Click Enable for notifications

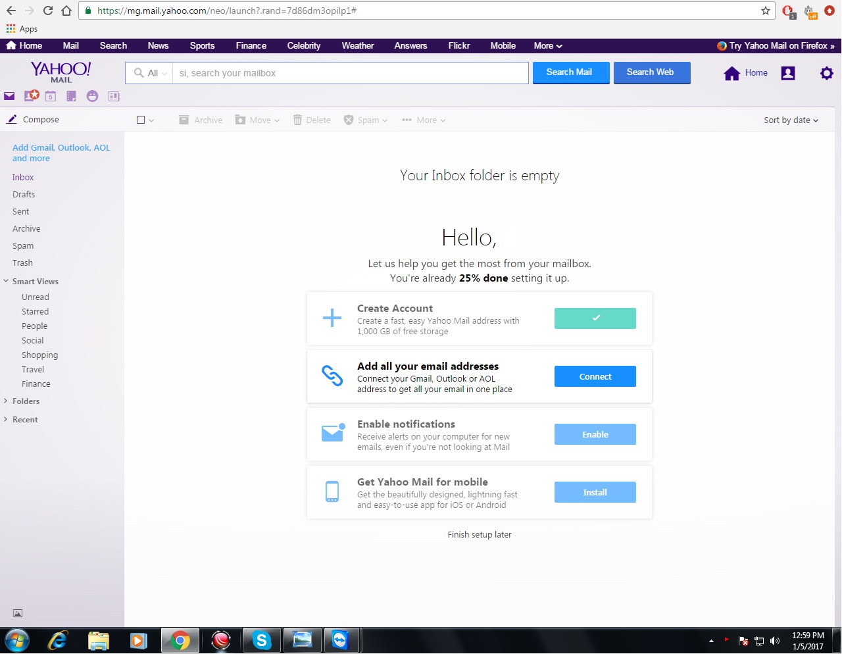[595, 434]
